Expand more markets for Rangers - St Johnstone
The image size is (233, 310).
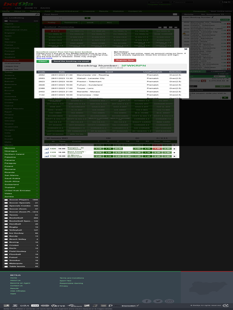(x=174, y=149)
